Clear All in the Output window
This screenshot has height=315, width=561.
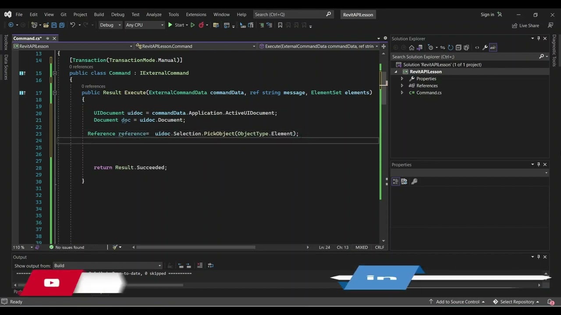[x=200, y=265]
